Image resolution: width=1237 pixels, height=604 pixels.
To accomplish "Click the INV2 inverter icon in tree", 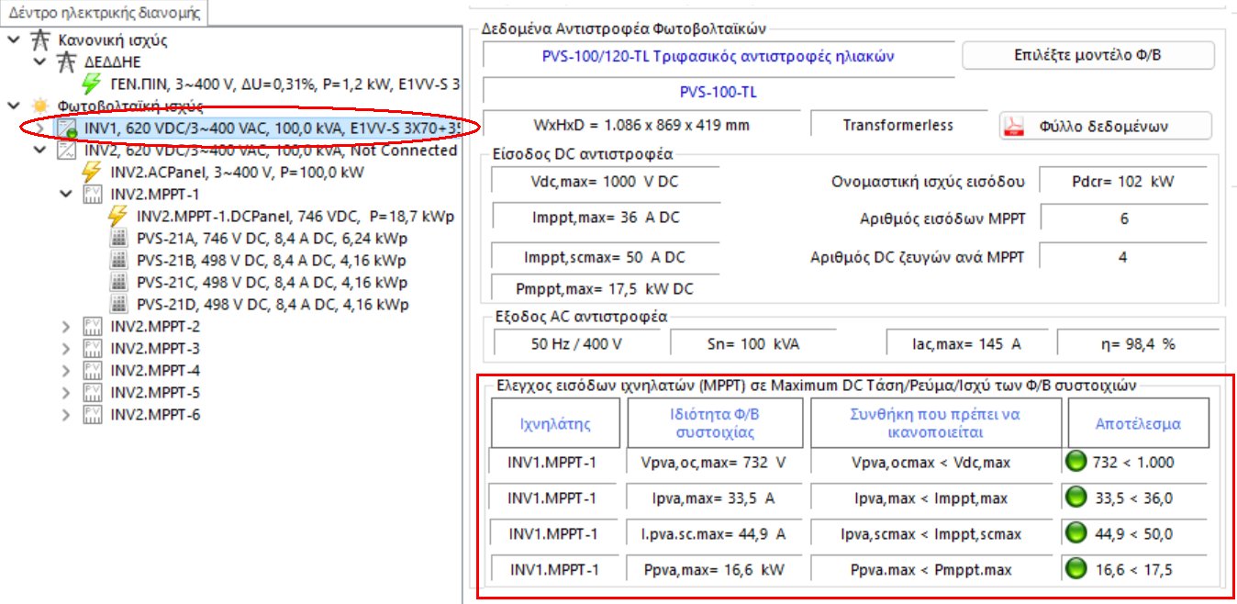I will pyautogui.click(x=66, y=151).
